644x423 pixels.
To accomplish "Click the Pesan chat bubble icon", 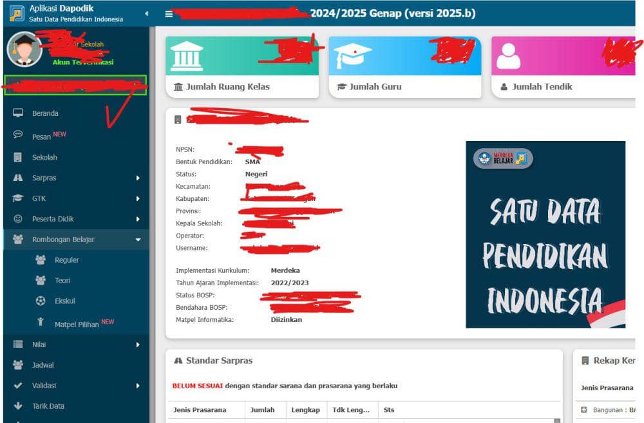I will [18, 135].
